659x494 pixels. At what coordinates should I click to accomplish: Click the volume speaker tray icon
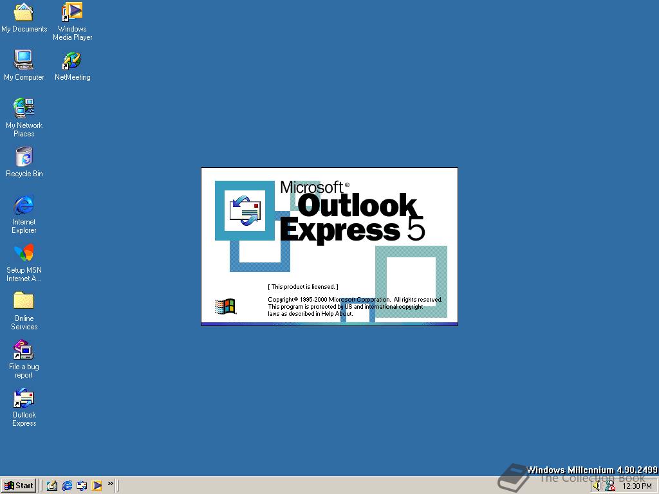coord(598,486)
